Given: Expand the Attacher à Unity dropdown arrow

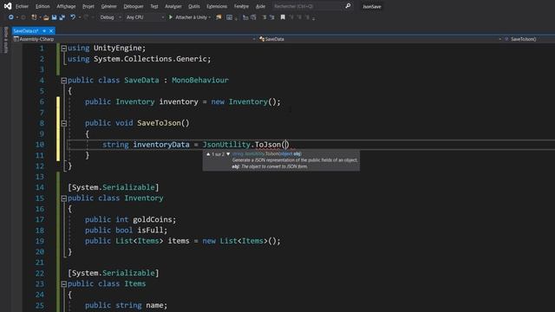Looking at the screenshot, I should coord(210,17).
